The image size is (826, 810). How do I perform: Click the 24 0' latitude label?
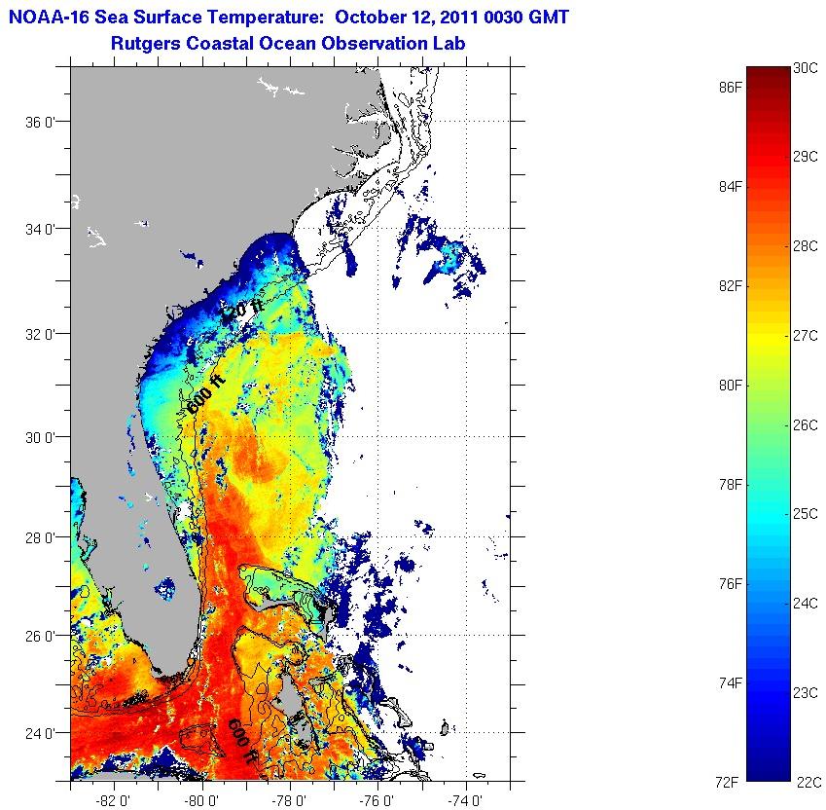[40, 734]
